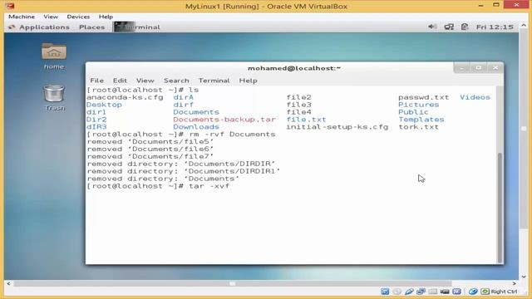Click the network adapters indicator in VirtualBox status bar
532x299 pixels.
pos(421,292)
